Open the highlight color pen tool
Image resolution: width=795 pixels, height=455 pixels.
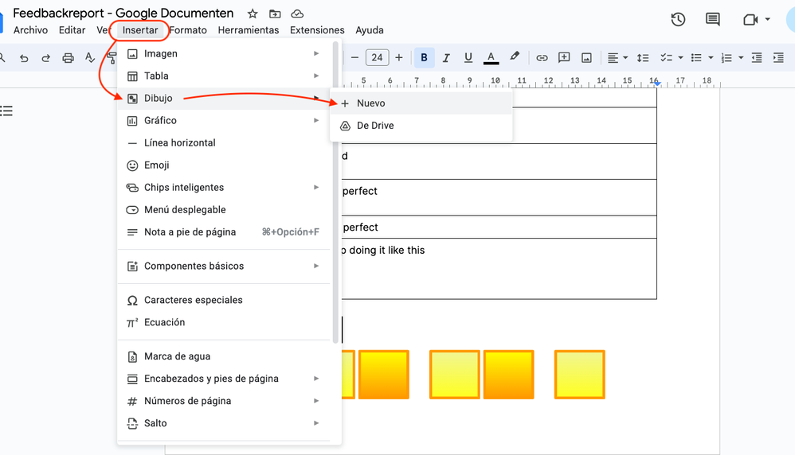click(x=514, y=56)
